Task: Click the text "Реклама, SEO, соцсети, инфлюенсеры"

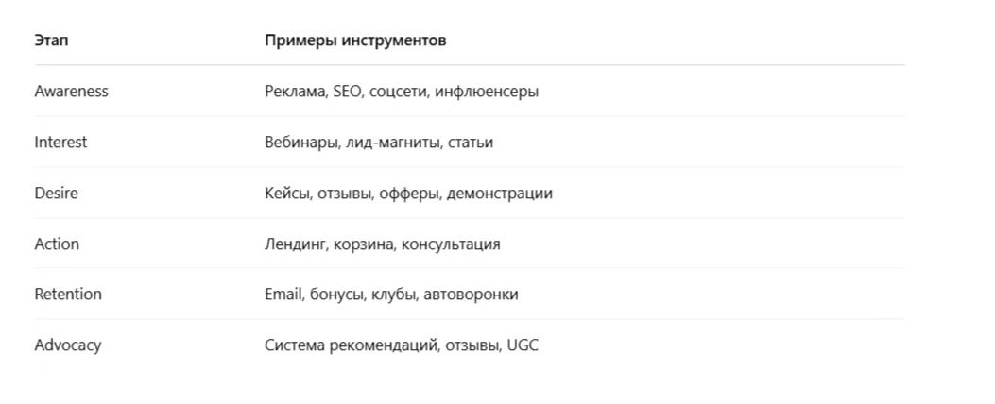Action: coord(401,92)
